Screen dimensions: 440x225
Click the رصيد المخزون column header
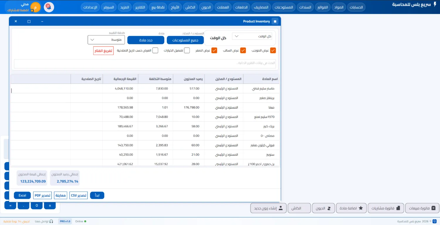(x=189, y=79)
